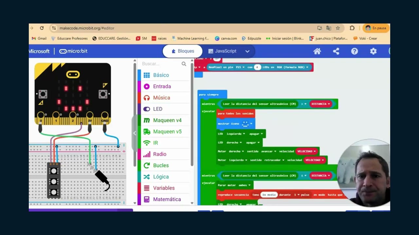The height and width of the screenshot is (235, 419).
Task: Click the Do medio tone value
Action: (x=269, y=195)
